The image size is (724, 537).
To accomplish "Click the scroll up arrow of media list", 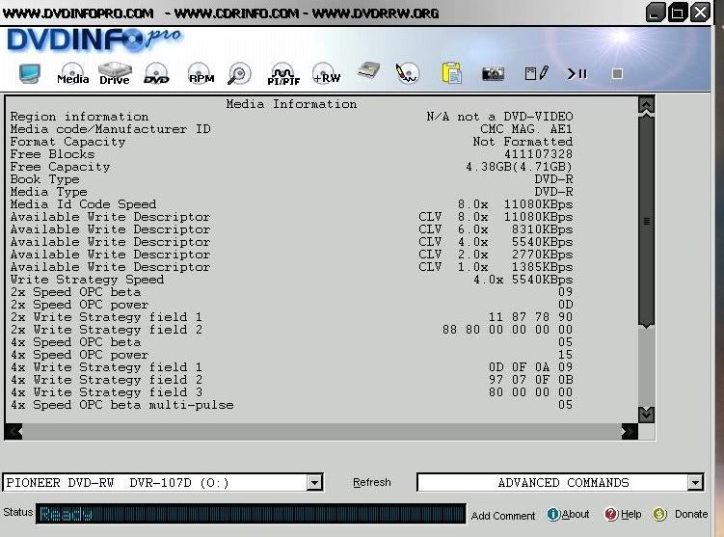I will click(x=646, y=105).
